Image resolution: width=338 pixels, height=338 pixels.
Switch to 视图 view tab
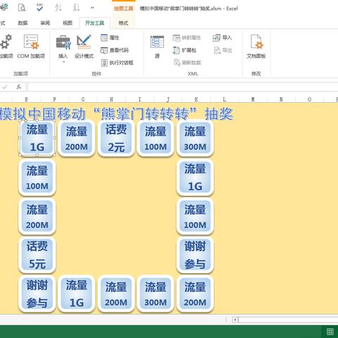(68, 23)
